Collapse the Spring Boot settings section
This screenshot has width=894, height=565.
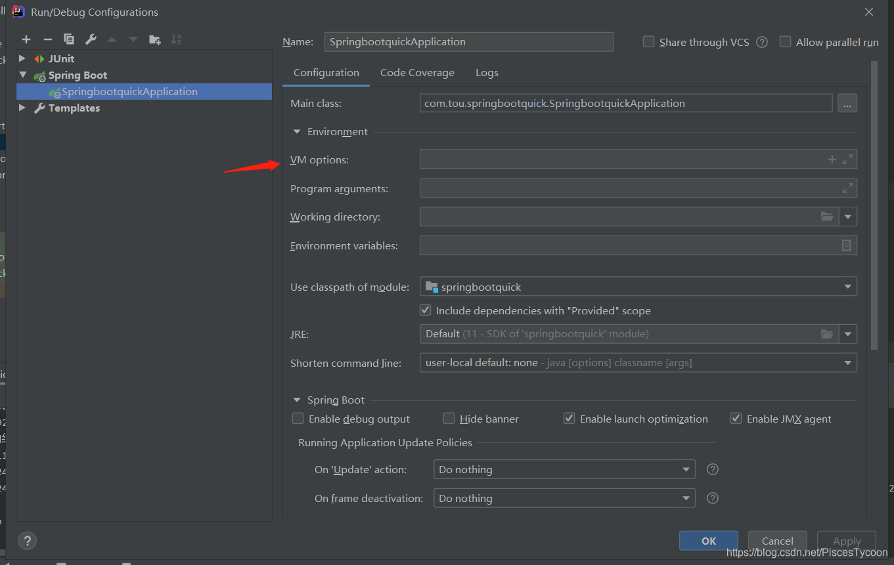297,400
